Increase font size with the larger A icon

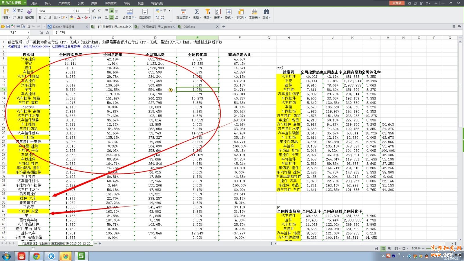(93, 11)
